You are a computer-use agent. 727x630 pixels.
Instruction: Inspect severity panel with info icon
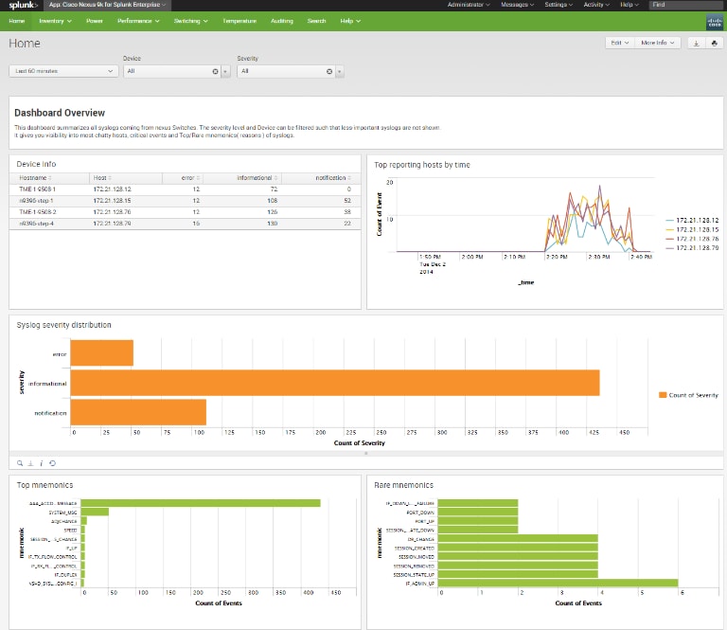42,463
